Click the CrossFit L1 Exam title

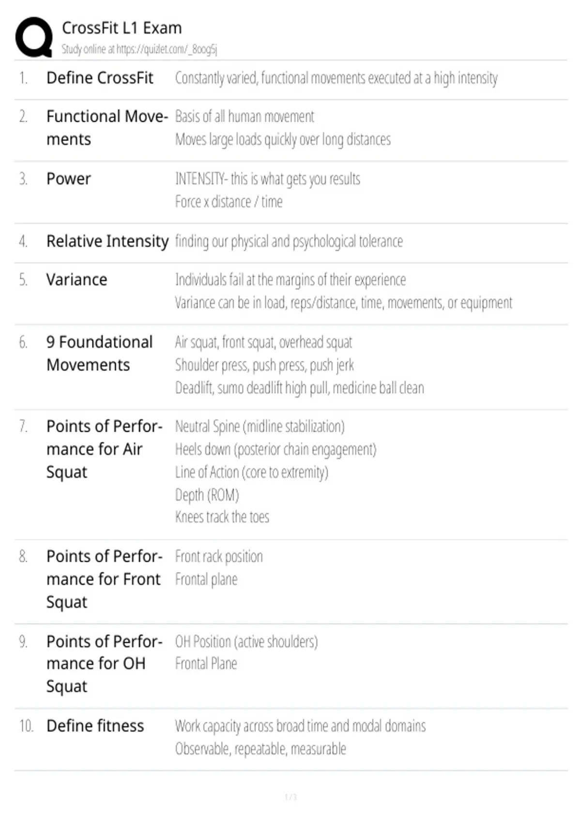pyautogui.click(x=122, y=28)
